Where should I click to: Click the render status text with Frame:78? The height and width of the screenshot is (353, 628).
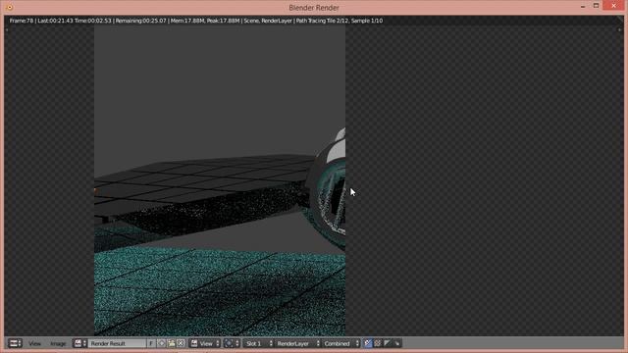tap(196, 21)
